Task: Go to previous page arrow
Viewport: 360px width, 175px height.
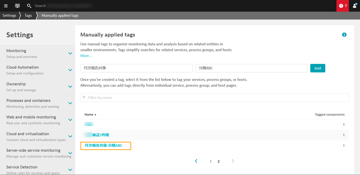Action: coord(196,161)
